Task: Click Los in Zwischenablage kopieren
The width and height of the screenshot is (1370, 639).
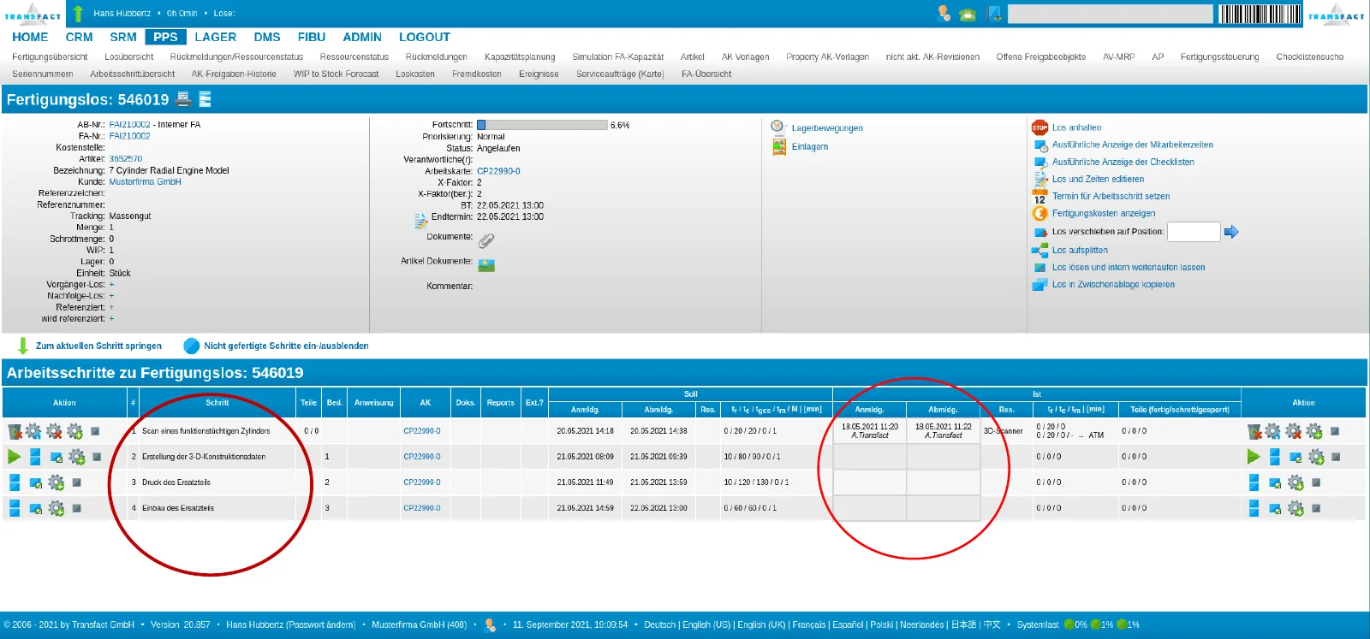Action: coord(1113,284)
